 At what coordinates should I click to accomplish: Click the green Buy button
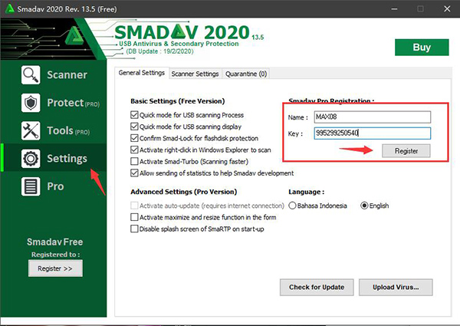point(422,48)
